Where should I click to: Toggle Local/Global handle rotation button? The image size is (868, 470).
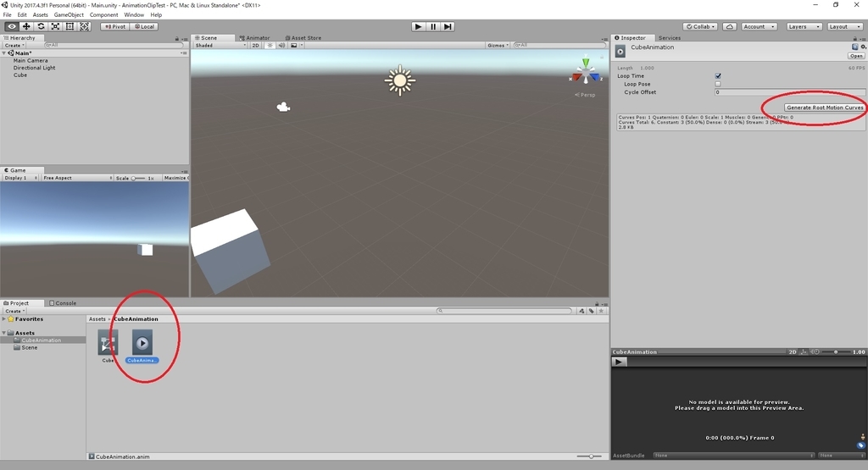(144, 26)
